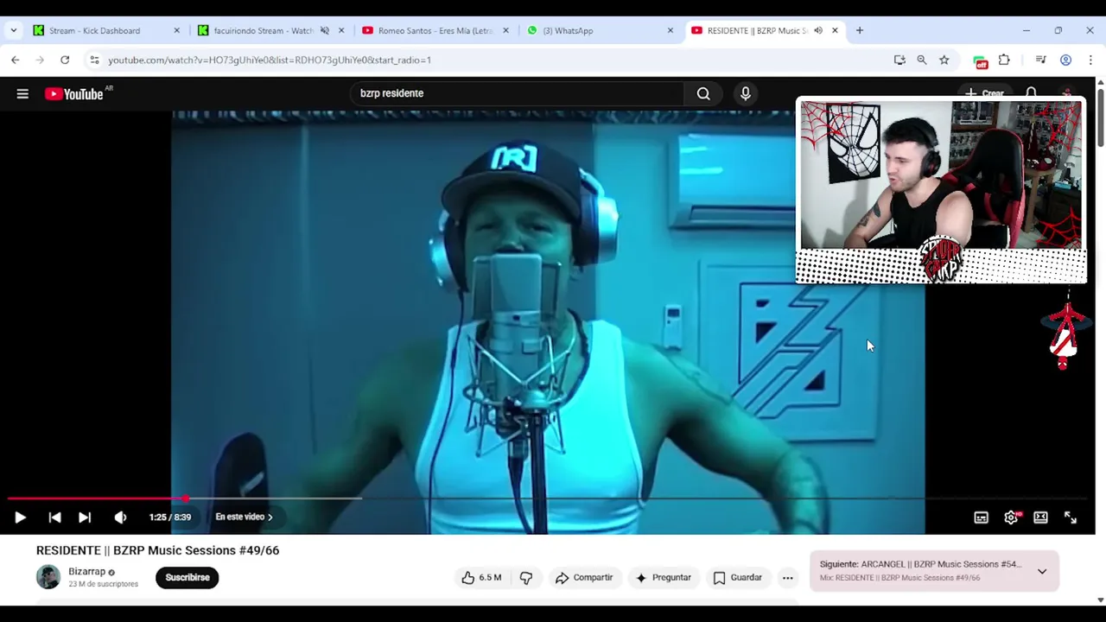Like the video with 6.5 M likes

point(482,577)
